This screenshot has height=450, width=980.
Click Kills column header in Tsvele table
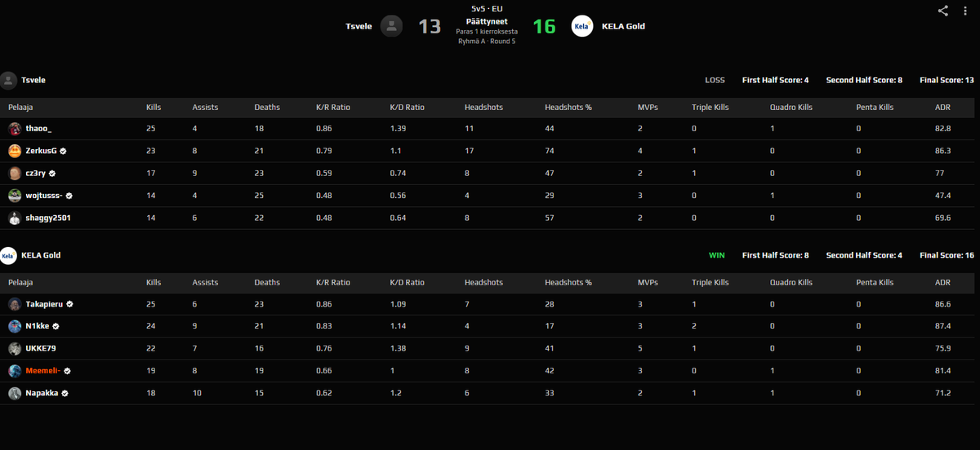pyautogui.click(x=154, y=108)
